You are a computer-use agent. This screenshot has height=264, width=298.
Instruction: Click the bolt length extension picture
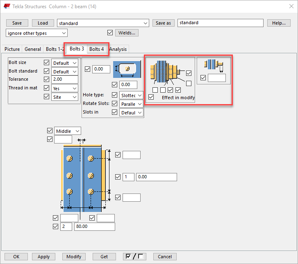click(x=213, y=65)
